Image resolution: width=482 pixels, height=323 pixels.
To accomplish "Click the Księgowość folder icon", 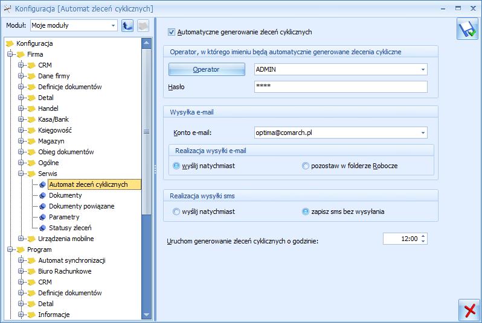I will coord(31,130).
